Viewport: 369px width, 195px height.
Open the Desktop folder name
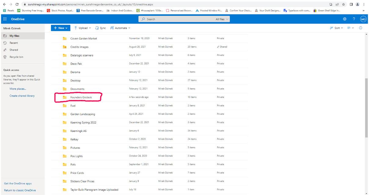[76, 80]
